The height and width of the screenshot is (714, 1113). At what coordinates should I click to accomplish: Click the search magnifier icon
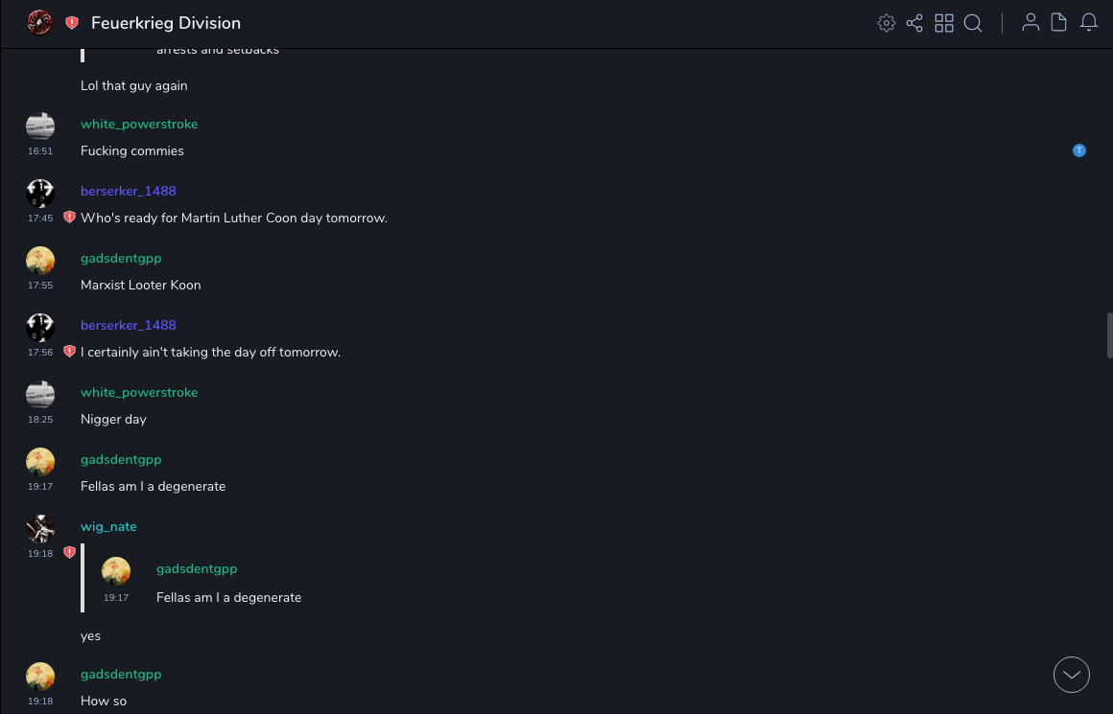(x=973, y=23)
